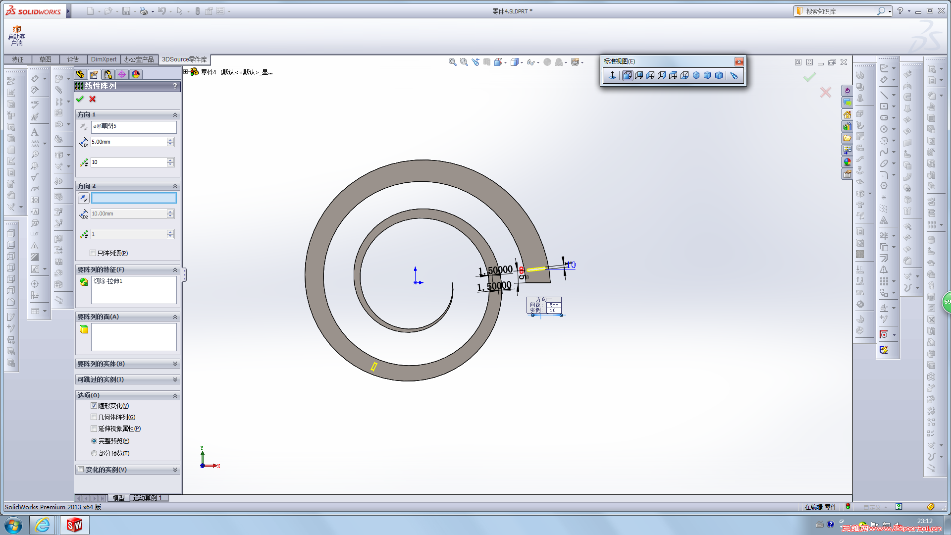Screen dimensions: 951x535
Task: Select the 部分预览 radio button
Action: pos(94,453)
